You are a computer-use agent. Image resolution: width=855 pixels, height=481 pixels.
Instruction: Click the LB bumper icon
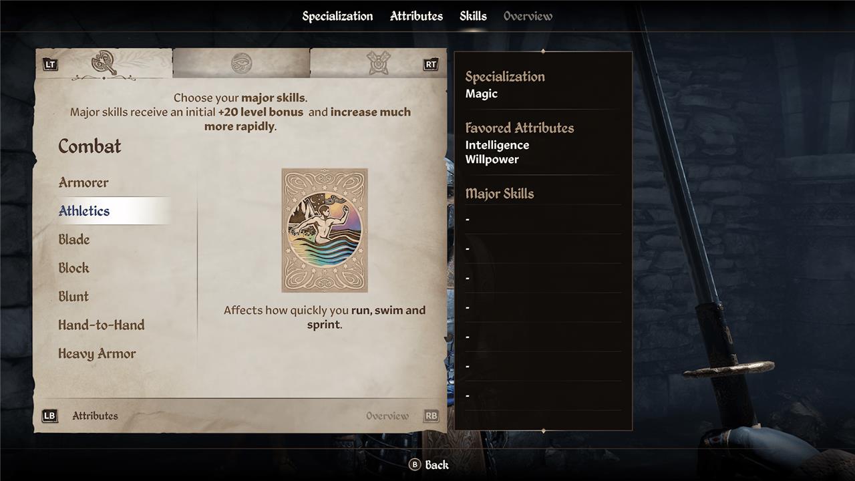49,416
